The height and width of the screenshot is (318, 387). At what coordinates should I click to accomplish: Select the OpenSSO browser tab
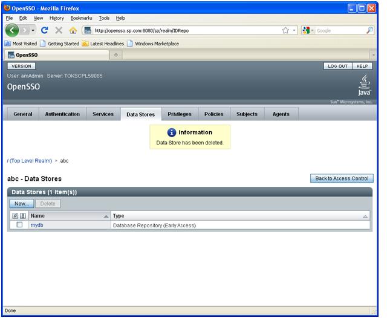point(57,55)
